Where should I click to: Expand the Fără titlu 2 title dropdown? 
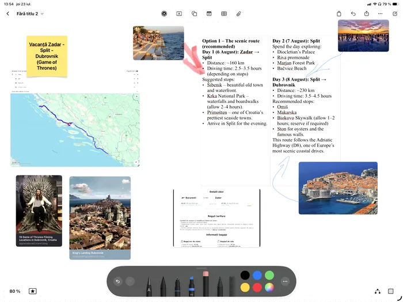tap(42, 14)
